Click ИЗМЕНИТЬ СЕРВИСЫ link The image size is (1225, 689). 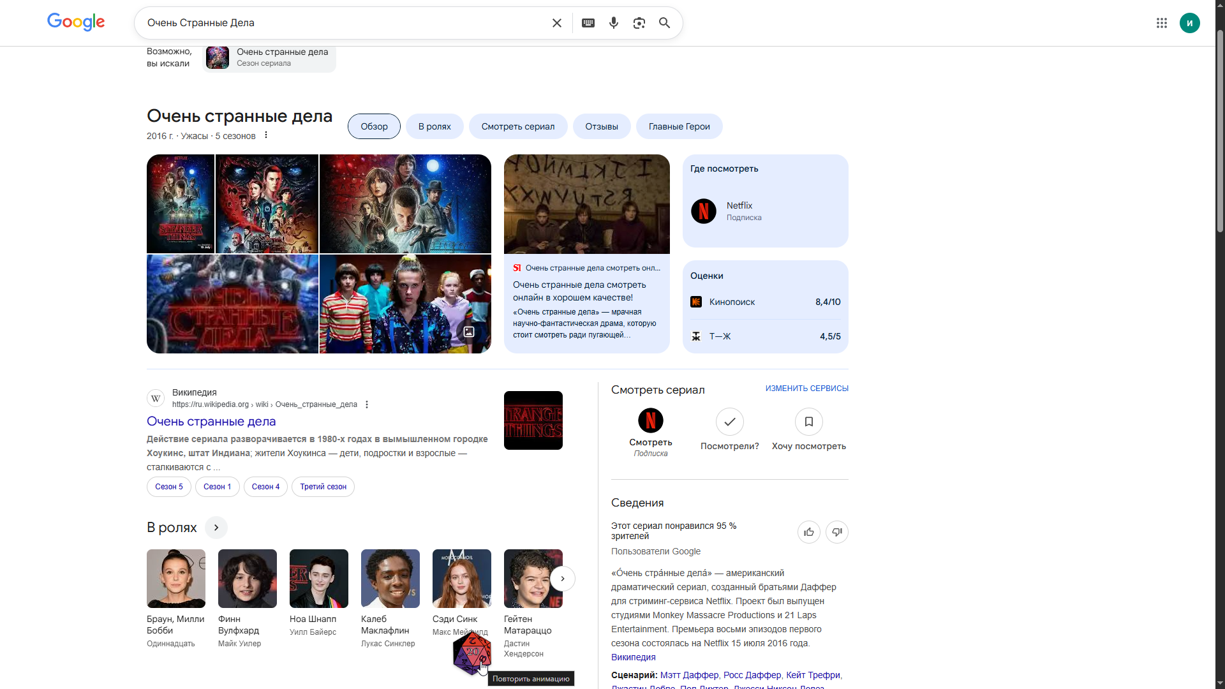pos(806,389)
